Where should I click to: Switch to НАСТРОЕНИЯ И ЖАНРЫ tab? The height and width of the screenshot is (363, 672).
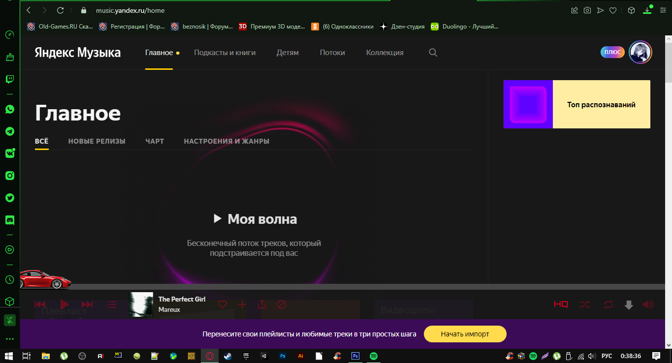(x=226, y=141)
